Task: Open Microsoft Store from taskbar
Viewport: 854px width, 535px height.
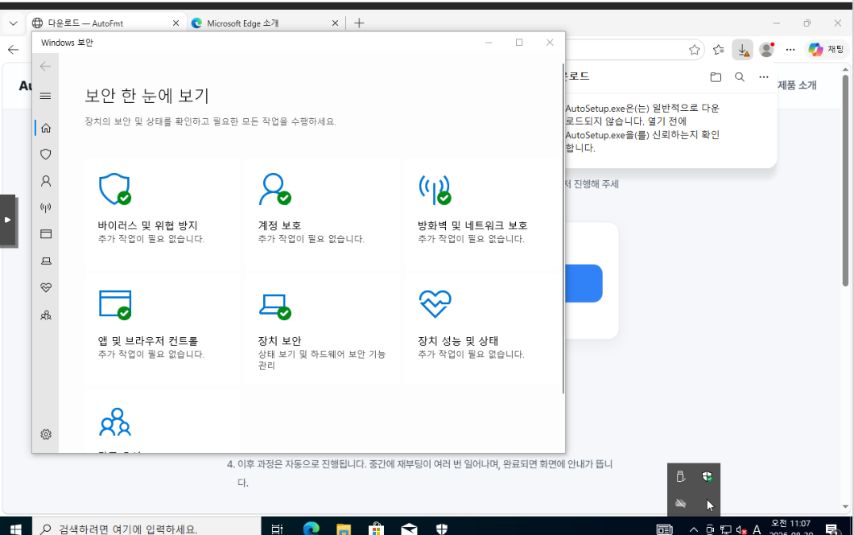Action: [x=377, y=529]
